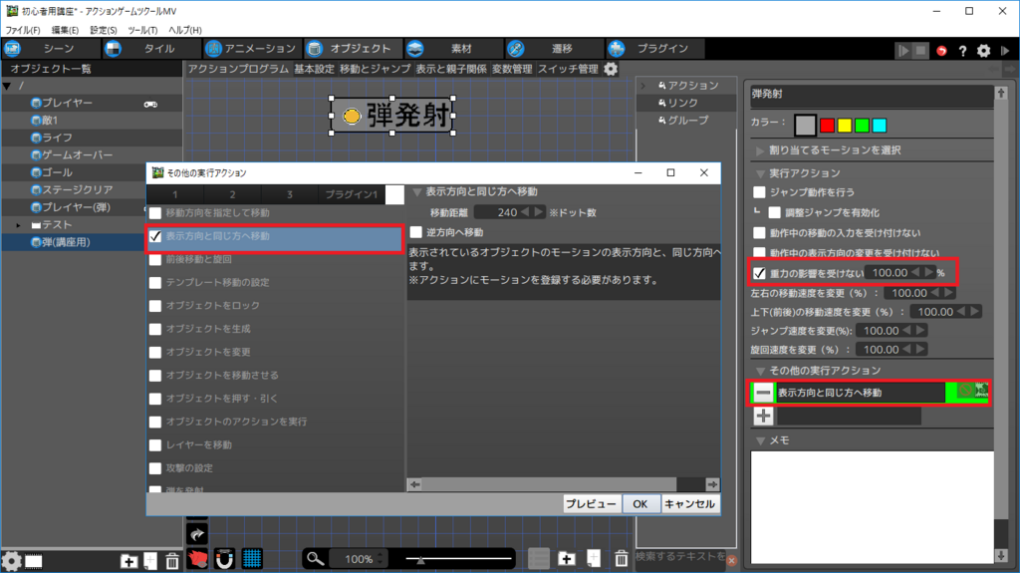Add folder with icon right of zoom bar
This screenshot has height=573, width=1020.
(567, 559)
